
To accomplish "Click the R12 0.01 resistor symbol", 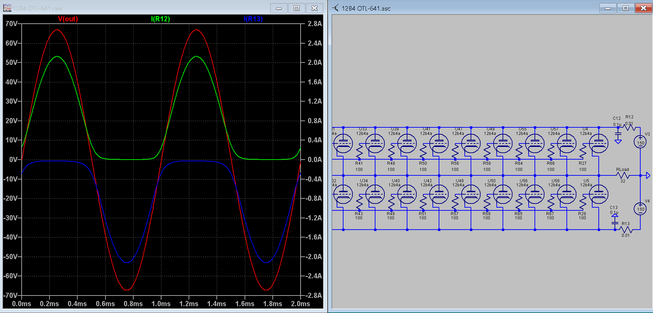I will (629, 127).
